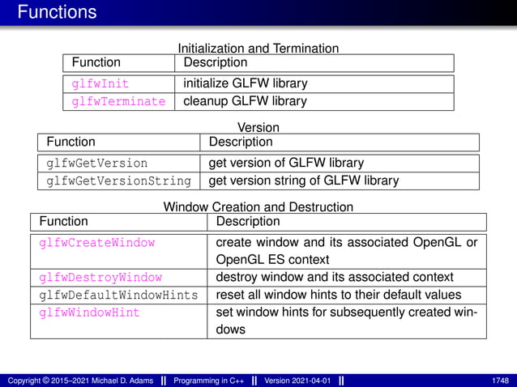This screenshot has height=387, width=517.
Task: Open the glfwTerminate function link
Action: 118,101
